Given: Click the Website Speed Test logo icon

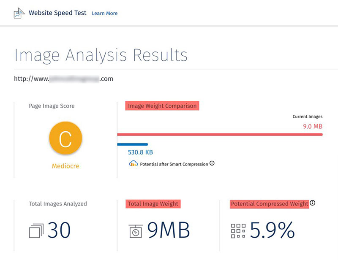Looking at the screenshot, I should [19, 13].
